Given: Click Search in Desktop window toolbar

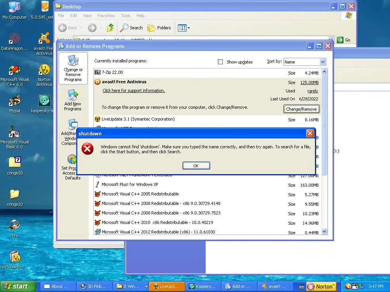Looking at the screenshot, I should pos(131,28).
